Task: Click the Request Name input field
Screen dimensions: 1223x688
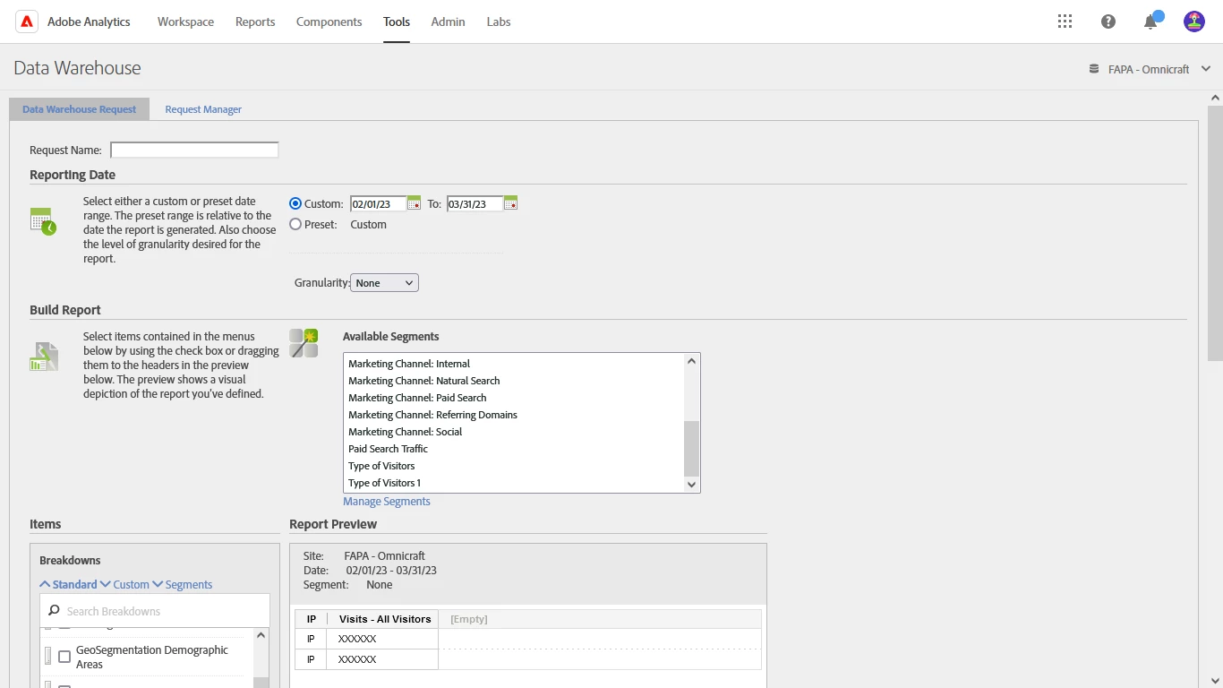Action: 194,150
